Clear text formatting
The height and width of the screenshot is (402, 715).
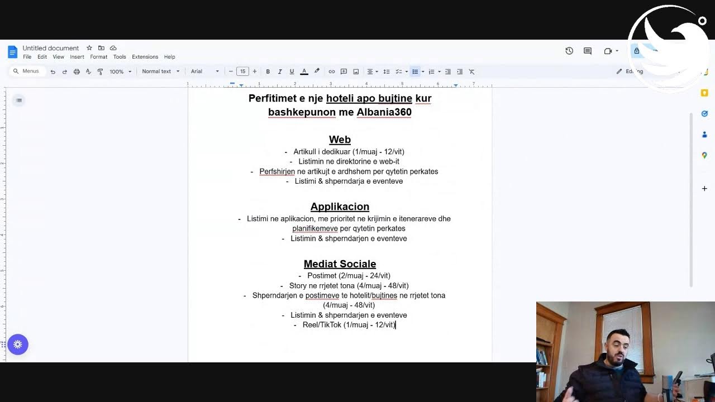[x=472, y=71]
